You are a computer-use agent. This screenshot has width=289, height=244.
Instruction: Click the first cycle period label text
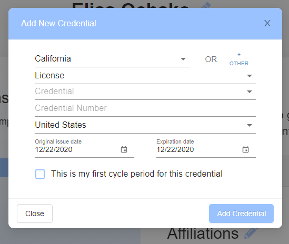[137, 174]
